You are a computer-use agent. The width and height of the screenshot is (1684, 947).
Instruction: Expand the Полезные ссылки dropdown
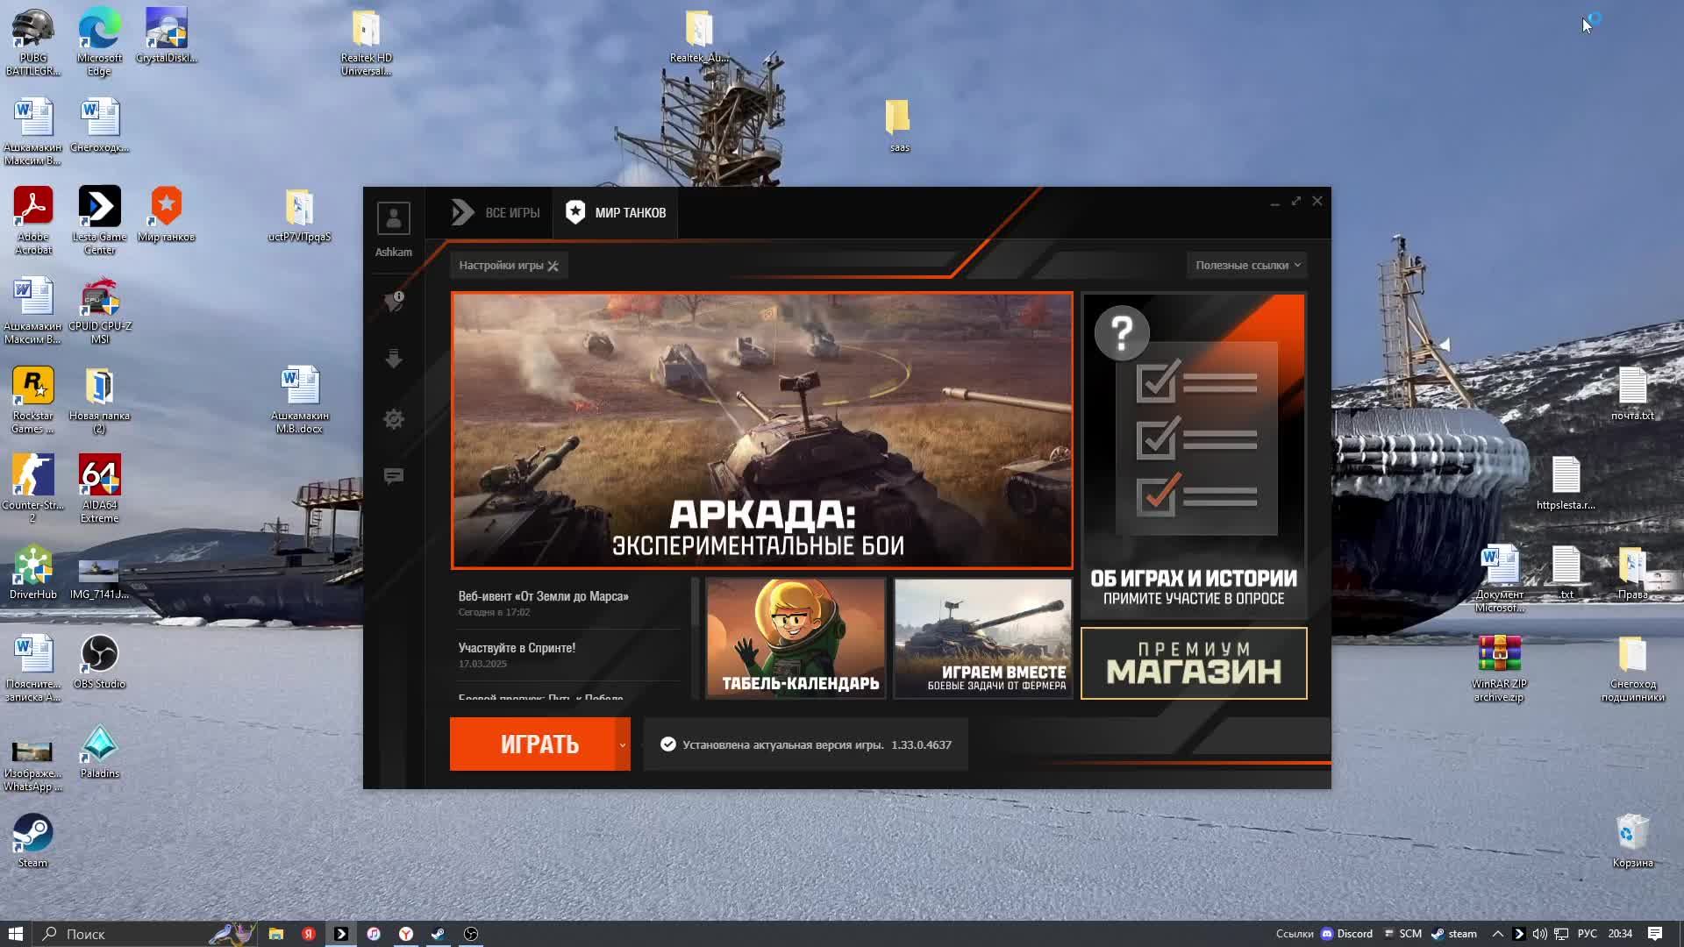coord(1247,265)
